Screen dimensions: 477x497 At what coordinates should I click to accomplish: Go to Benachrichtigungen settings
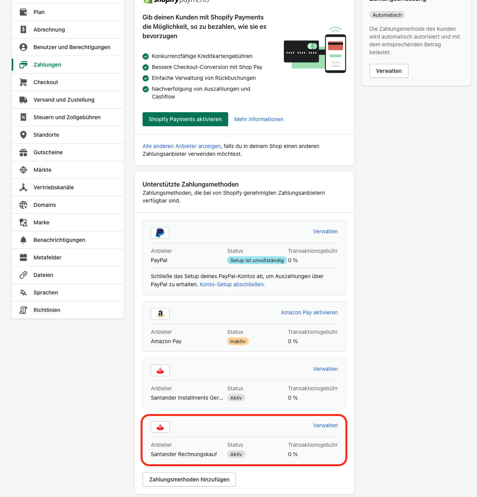[x=68, y=240]
